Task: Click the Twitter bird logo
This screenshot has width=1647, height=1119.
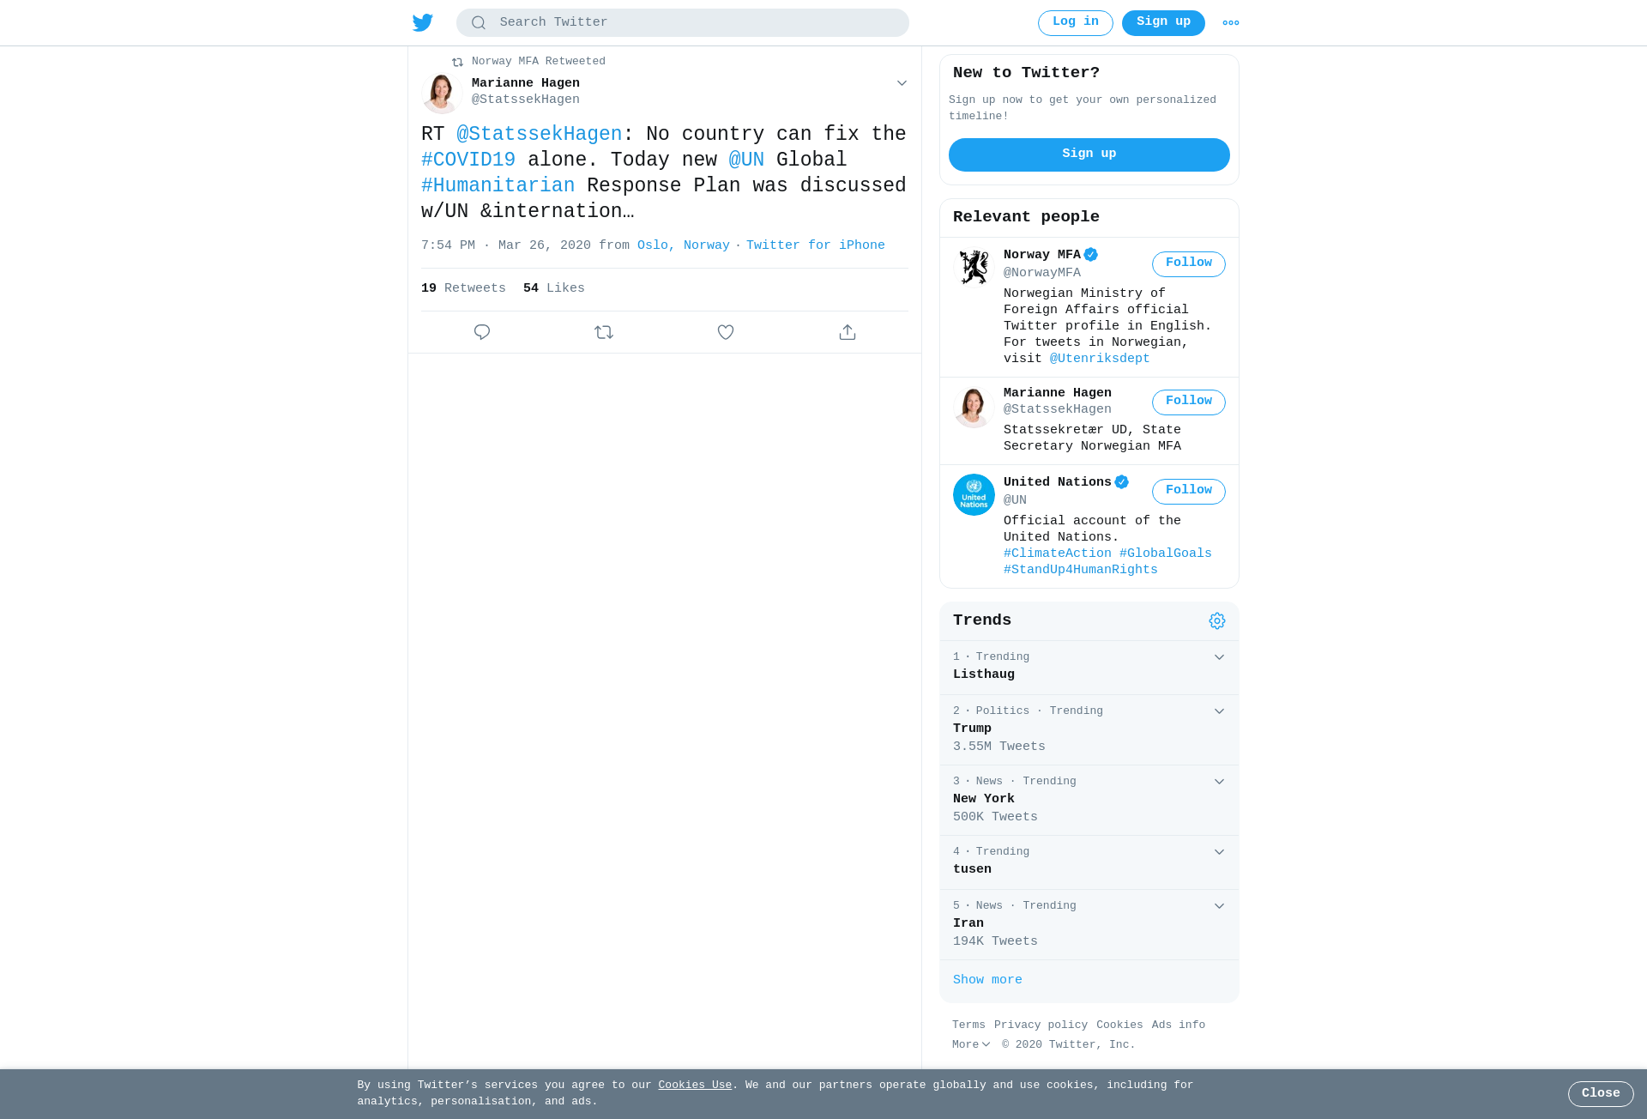Action: tap(423, 22)
